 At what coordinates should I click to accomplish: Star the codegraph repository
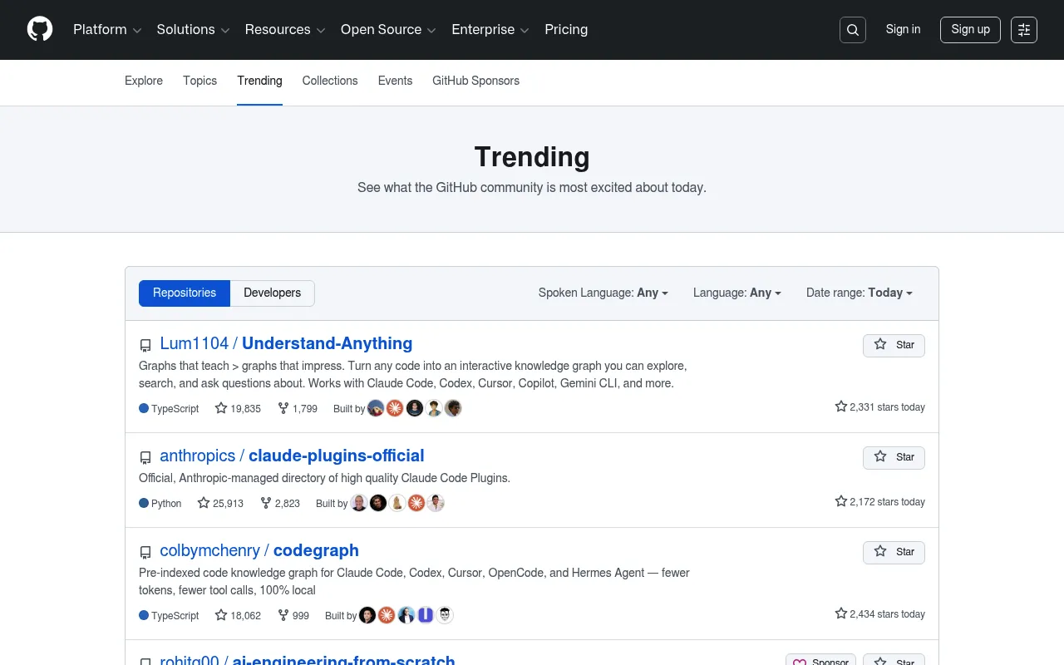coord(894,552)
